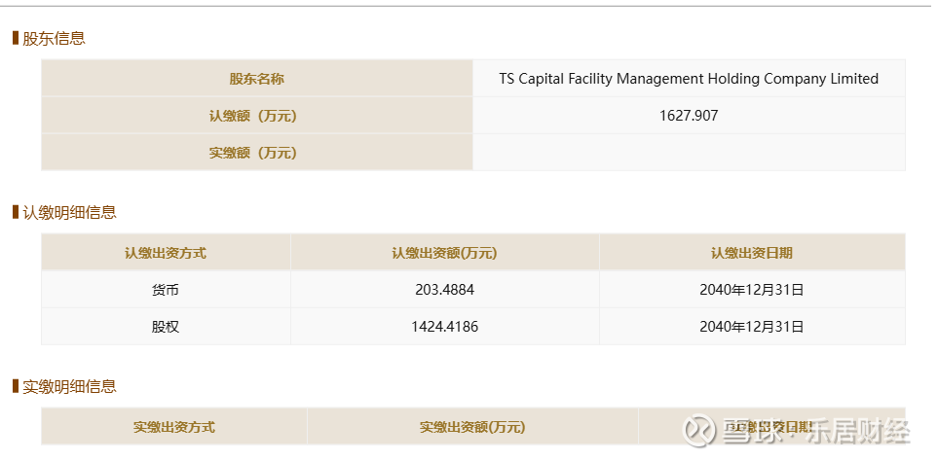Click the 实缴出资额(万元) column header
Image resolution: width=938 pixels, height=461 pixels.
coord(472,427)
